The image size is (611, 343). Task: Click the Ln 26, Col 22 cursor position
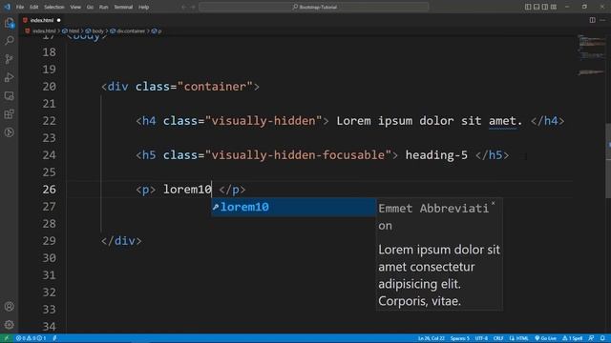431,338
